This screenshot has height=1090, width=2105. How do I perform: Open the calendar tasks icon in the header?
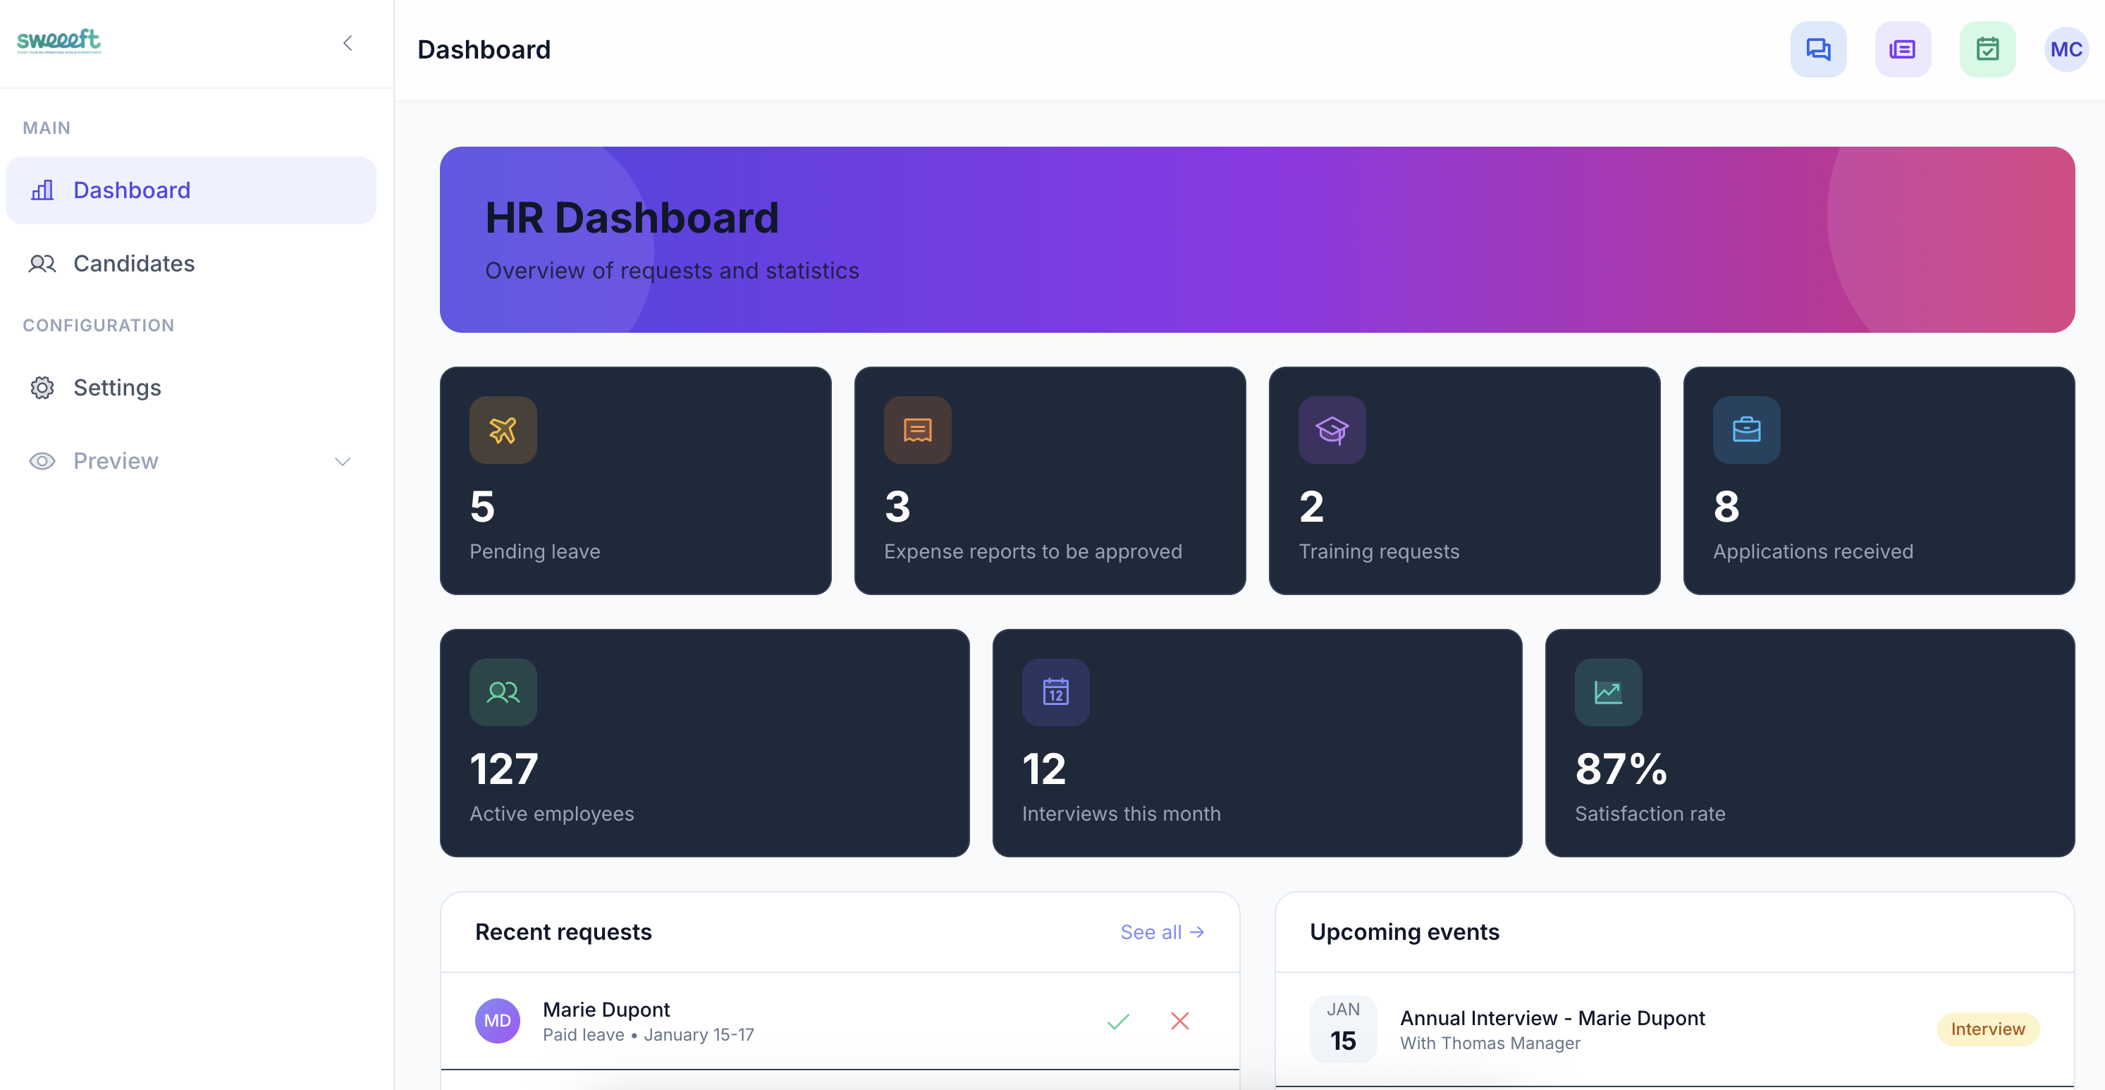point(1987,49)
